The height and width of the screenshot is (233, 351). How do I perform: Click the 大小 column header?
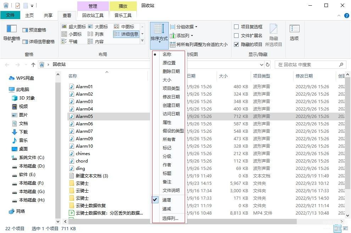click(x=234, y=76)
